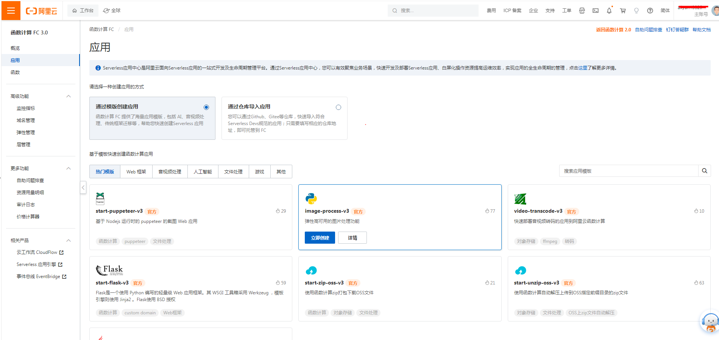The height and width of the screenshot is (340, 719).
Task: Click the Alibaba Cloud (阿里云) logo
Action: point(41,11)
